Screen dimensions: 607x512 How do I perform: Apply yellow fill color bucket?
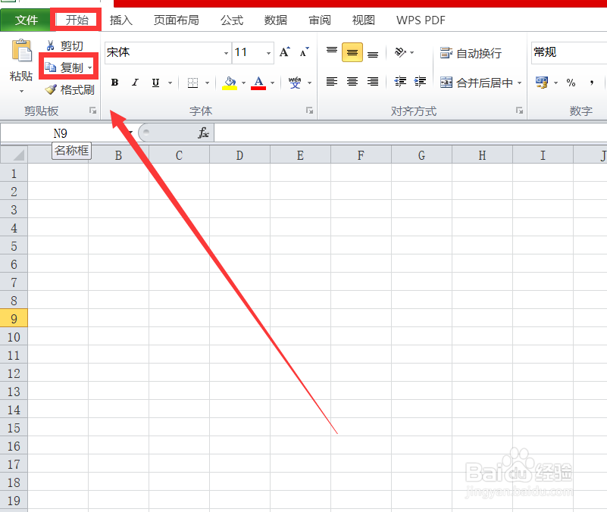pos(230,83)
